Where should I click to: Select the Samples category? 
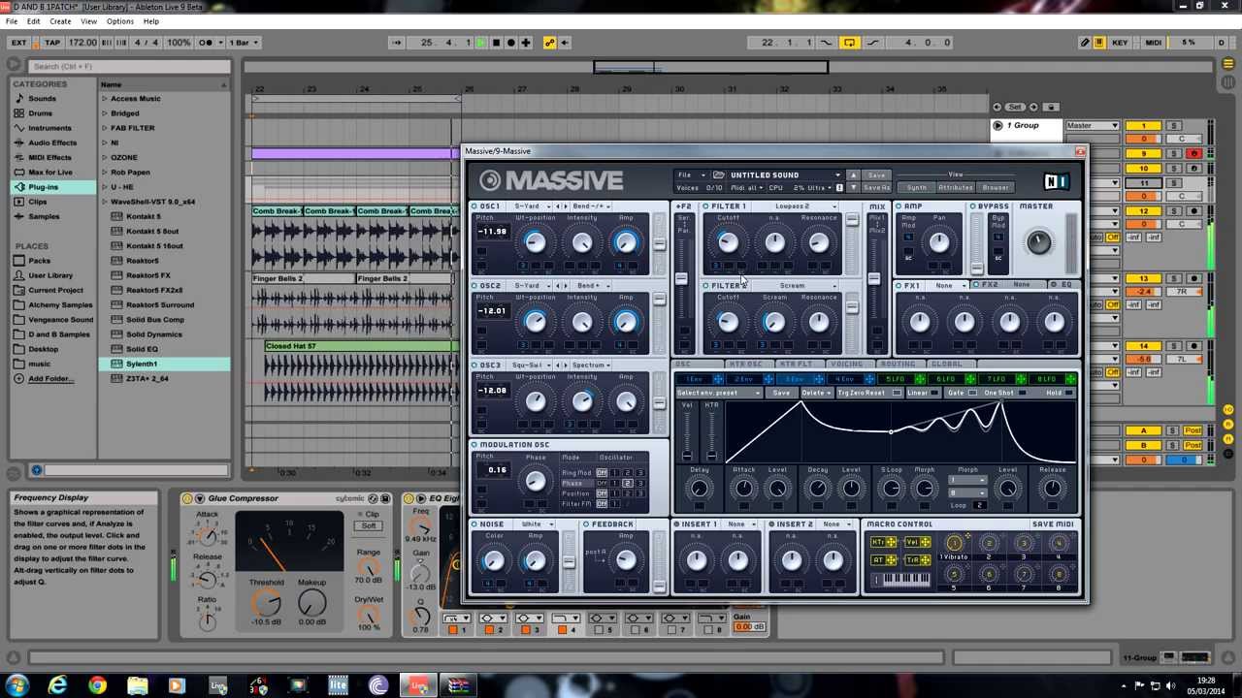coord(44,216)
